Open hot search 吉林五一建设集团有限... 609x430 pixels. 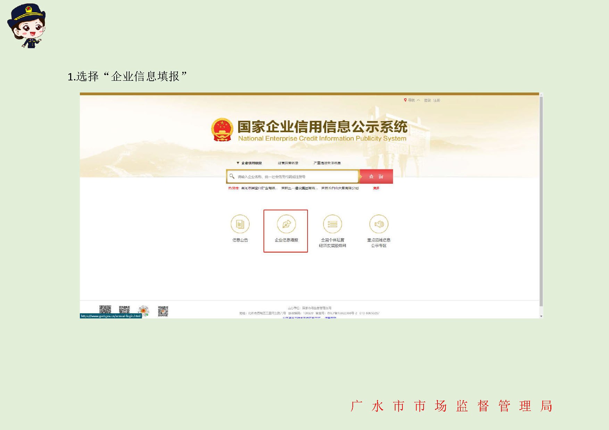(x=299, y=188)
